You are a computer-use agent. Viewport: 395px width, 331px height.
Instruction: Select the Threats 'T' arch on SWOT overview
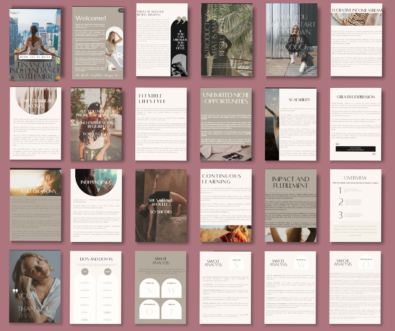click(171, 310)
